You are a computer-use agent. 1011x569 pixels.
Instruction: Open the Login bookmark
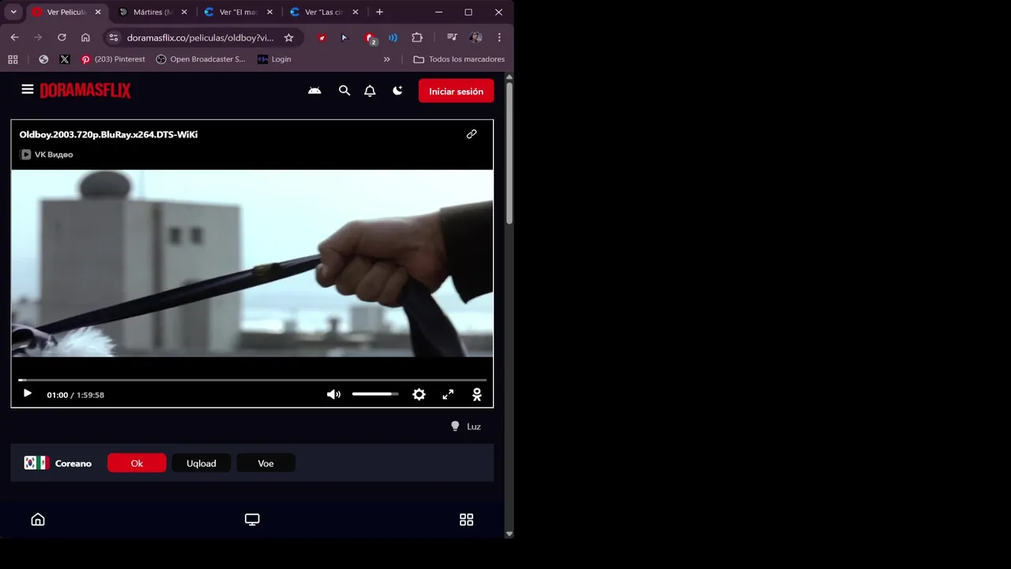pyautogui.click(x=274, y=59)
